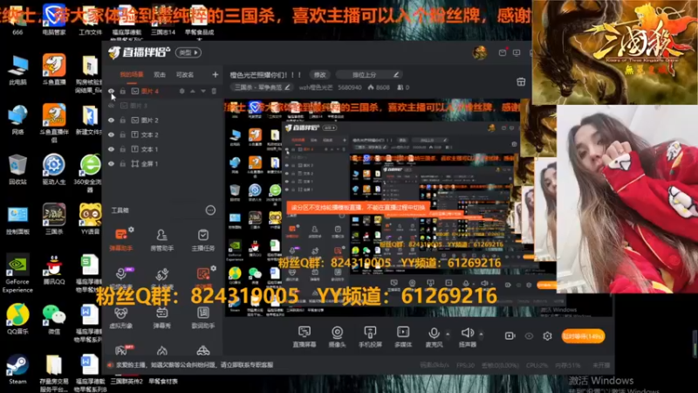Open 微信 desktop shortcut
The height and width of the screenshot is (393, 698).
tap(54, 320)
